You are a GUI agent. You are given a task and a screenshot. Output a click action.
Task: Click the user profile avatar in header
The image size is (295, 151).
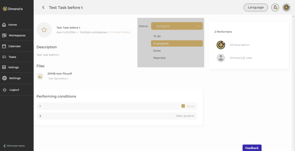click(x=286, y=7)
